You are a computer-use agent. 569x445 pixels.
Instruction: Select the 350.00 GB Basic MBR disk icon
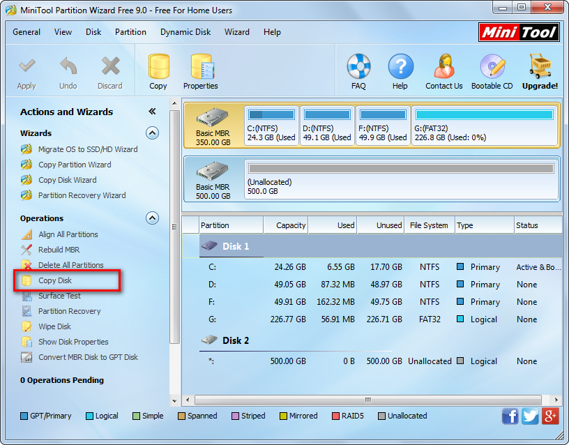pyautogui.click(x=213, y=118)
